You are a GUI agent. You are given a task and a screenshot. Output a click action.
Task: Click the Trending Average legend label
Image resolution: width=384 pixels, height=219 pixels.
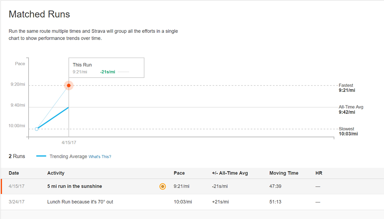(68, 156)
